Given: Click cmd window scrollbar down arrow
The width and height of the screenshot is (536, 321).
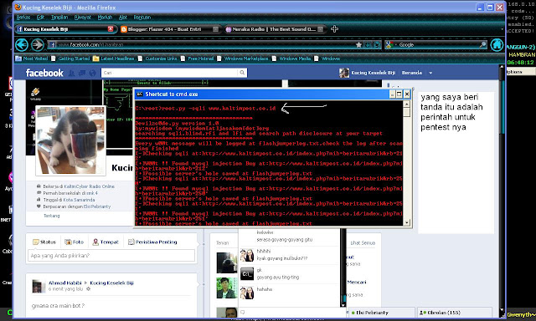Looking at the screenshot, I should point(406,222).
